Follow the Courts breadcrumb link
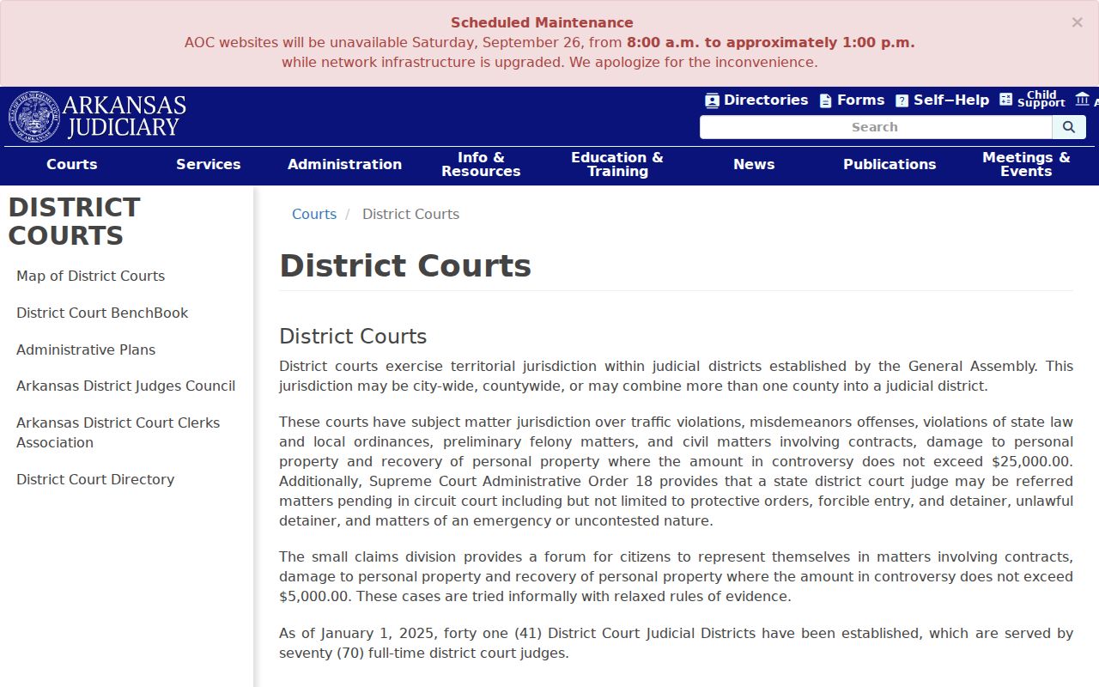1099x687 pixels. point(314,215)
